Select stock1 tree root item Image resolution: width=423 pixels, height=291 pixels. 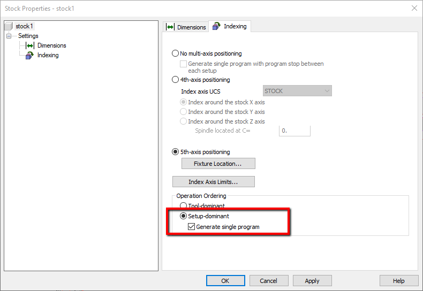click(24, 26)
